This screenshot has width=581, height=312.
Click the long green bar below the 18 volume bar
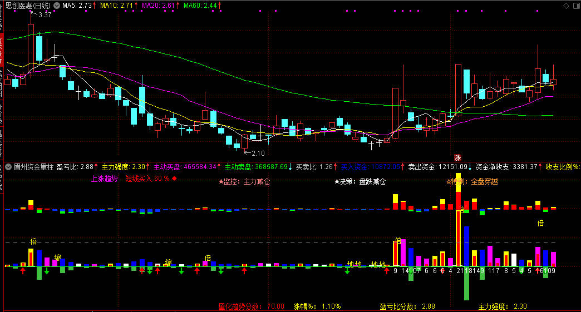466,283
